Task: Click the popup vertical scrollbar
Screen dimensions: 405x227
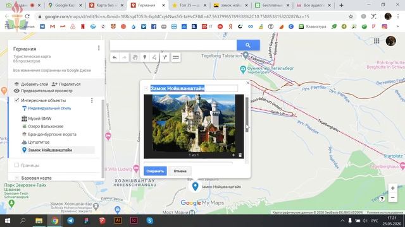Action: point(247,115)
